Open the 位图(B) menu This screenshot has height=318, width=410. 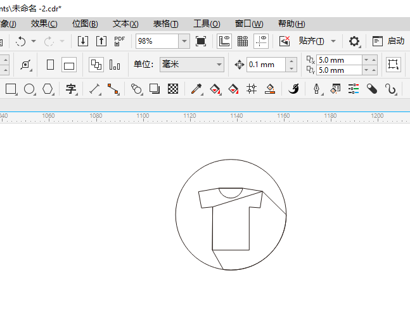click(85, 24)
